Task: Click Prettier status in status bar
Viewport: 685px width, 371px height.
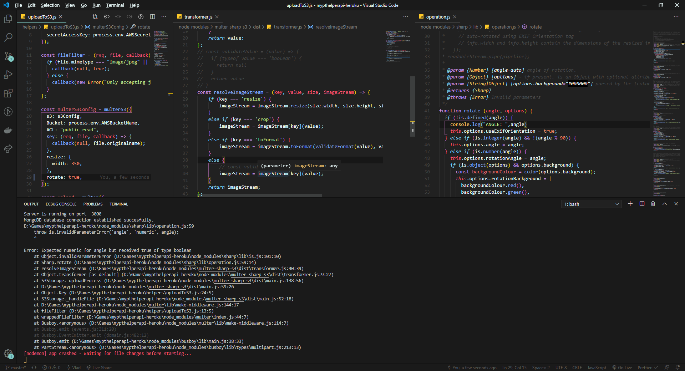Action: [x=648, y=367]
